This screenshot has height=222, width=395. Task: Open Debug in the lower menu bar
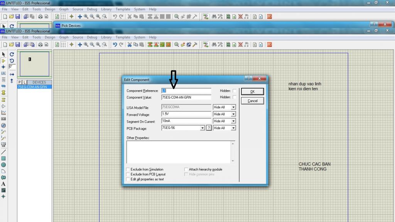tap(92, 37)
